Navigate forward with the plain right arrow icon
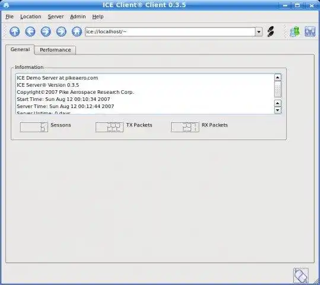Viewport: 320px width, 285px height. pyautogui.click(x=46, y=32)
